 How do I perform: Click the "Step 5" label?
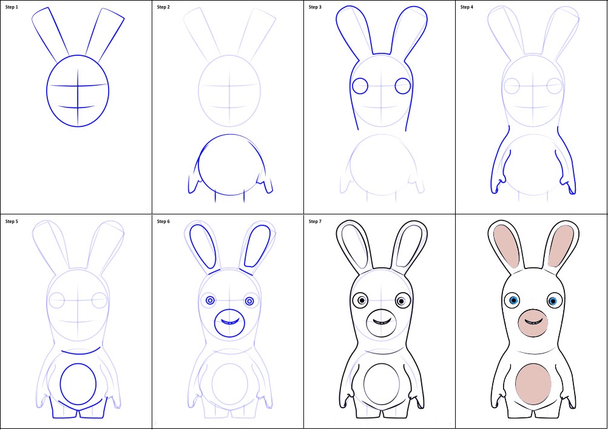(x=12, y=222)
